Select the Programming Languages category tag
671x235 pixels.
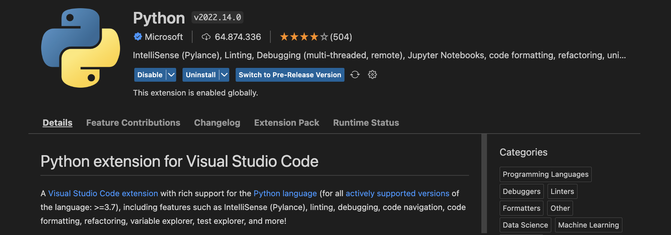click(x=545, y=174)
